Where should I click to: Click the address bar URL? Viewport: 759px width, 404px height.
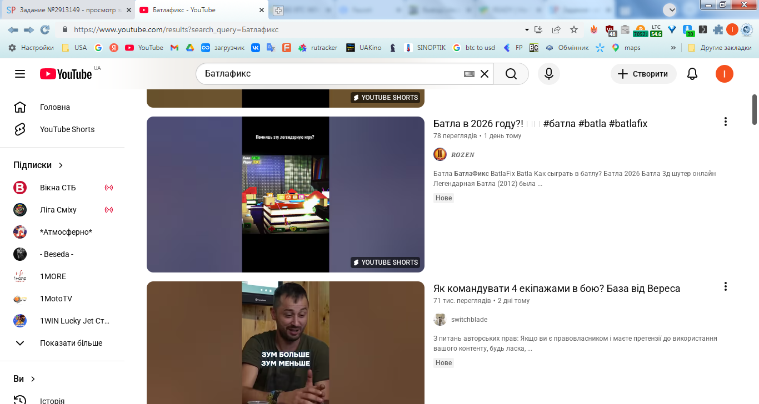click(x=176, y=30)
